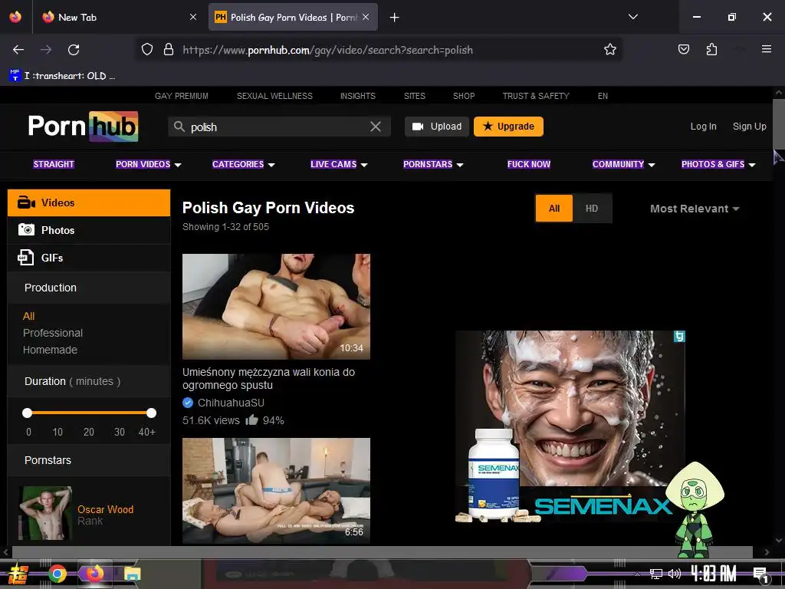
Task: Click the page horizontal scrollbar
Action: coord(382,552)
